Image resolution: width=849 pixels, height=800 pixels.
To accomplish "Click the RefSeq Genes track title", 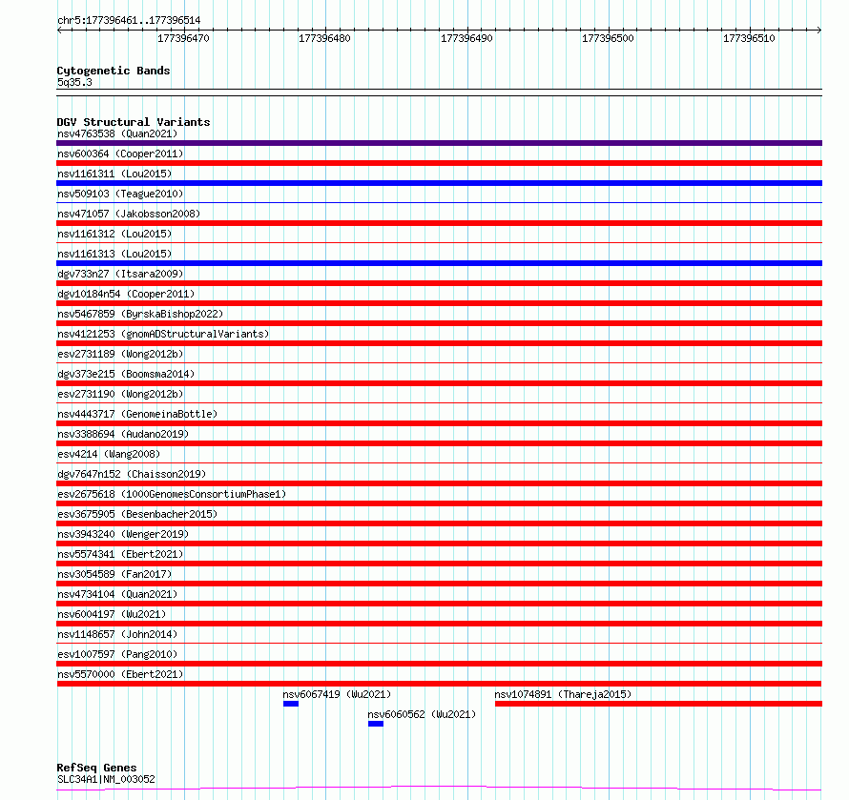I will pyautogui.click(x=96, y=769).
